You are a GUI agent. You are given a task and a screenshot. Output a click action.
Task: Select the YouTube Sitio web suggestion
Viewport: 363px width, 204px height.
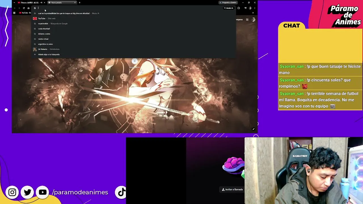(134, 18)
